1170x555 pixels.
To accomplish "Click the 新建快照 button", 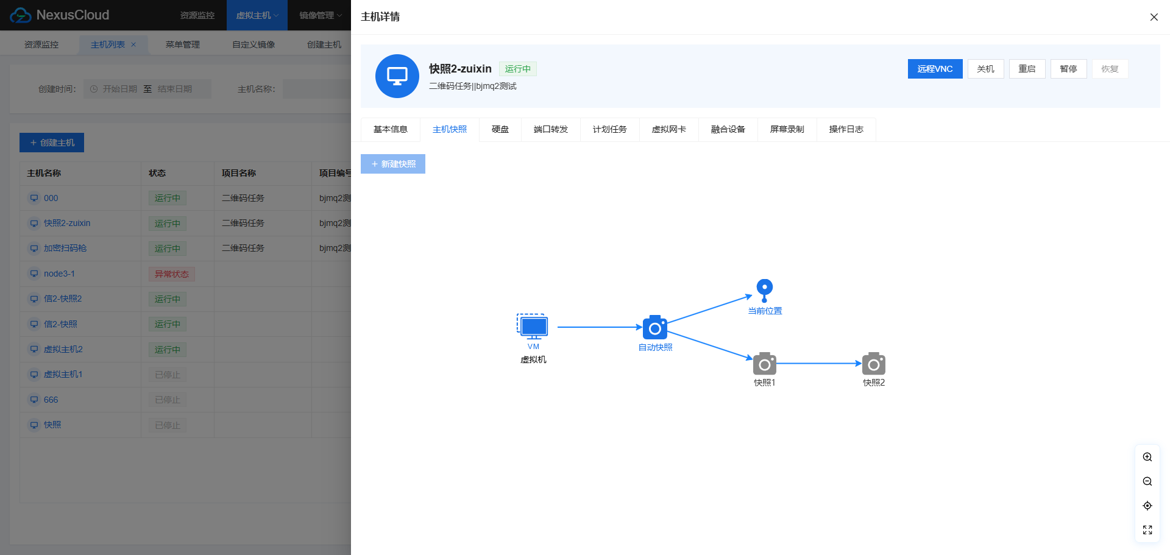I will pos(393,164).
